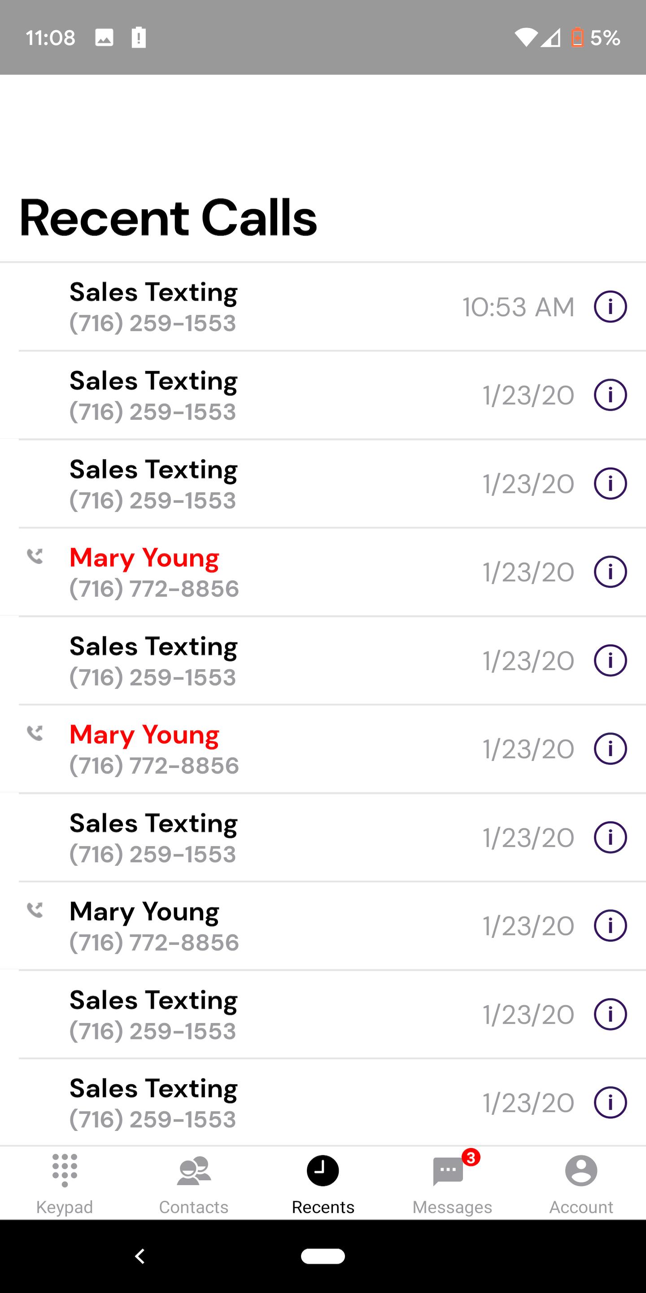Select the non-missed Mary Young call entry
This screenshot has width=646, height=1293.
(323, 926)
